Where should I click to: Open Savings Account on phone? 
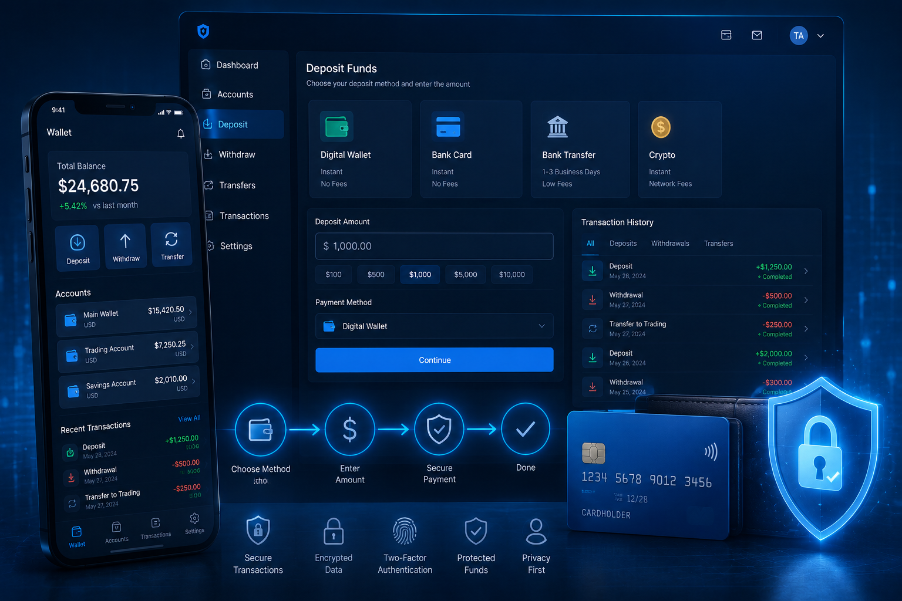[x=130, y=387]
